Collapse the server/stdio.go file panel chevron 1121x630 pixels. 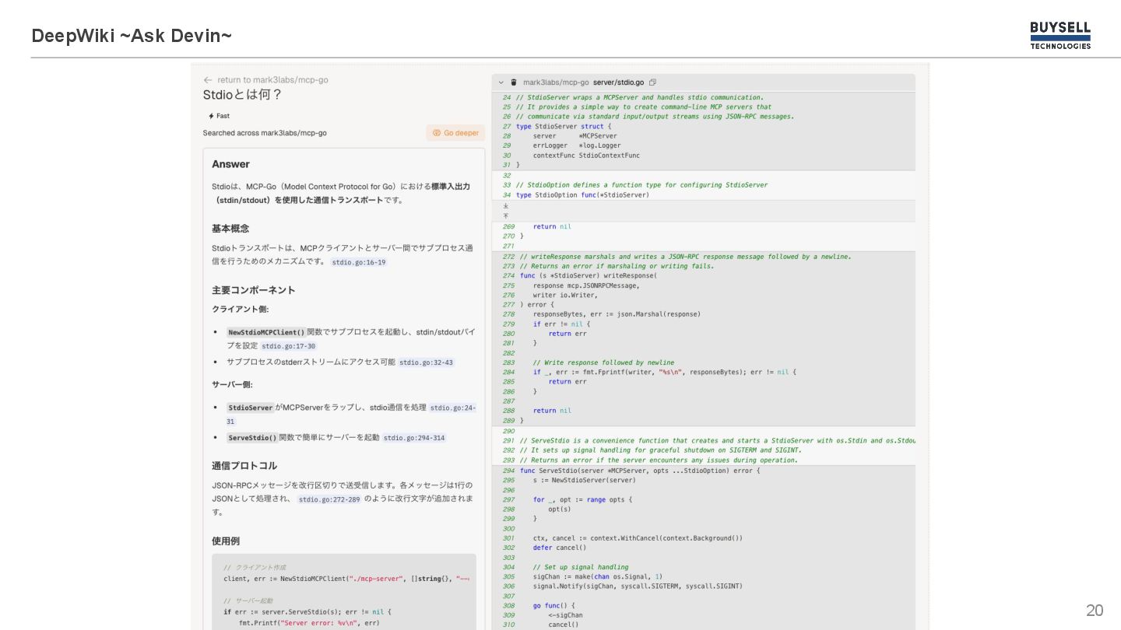pos(501,82)
